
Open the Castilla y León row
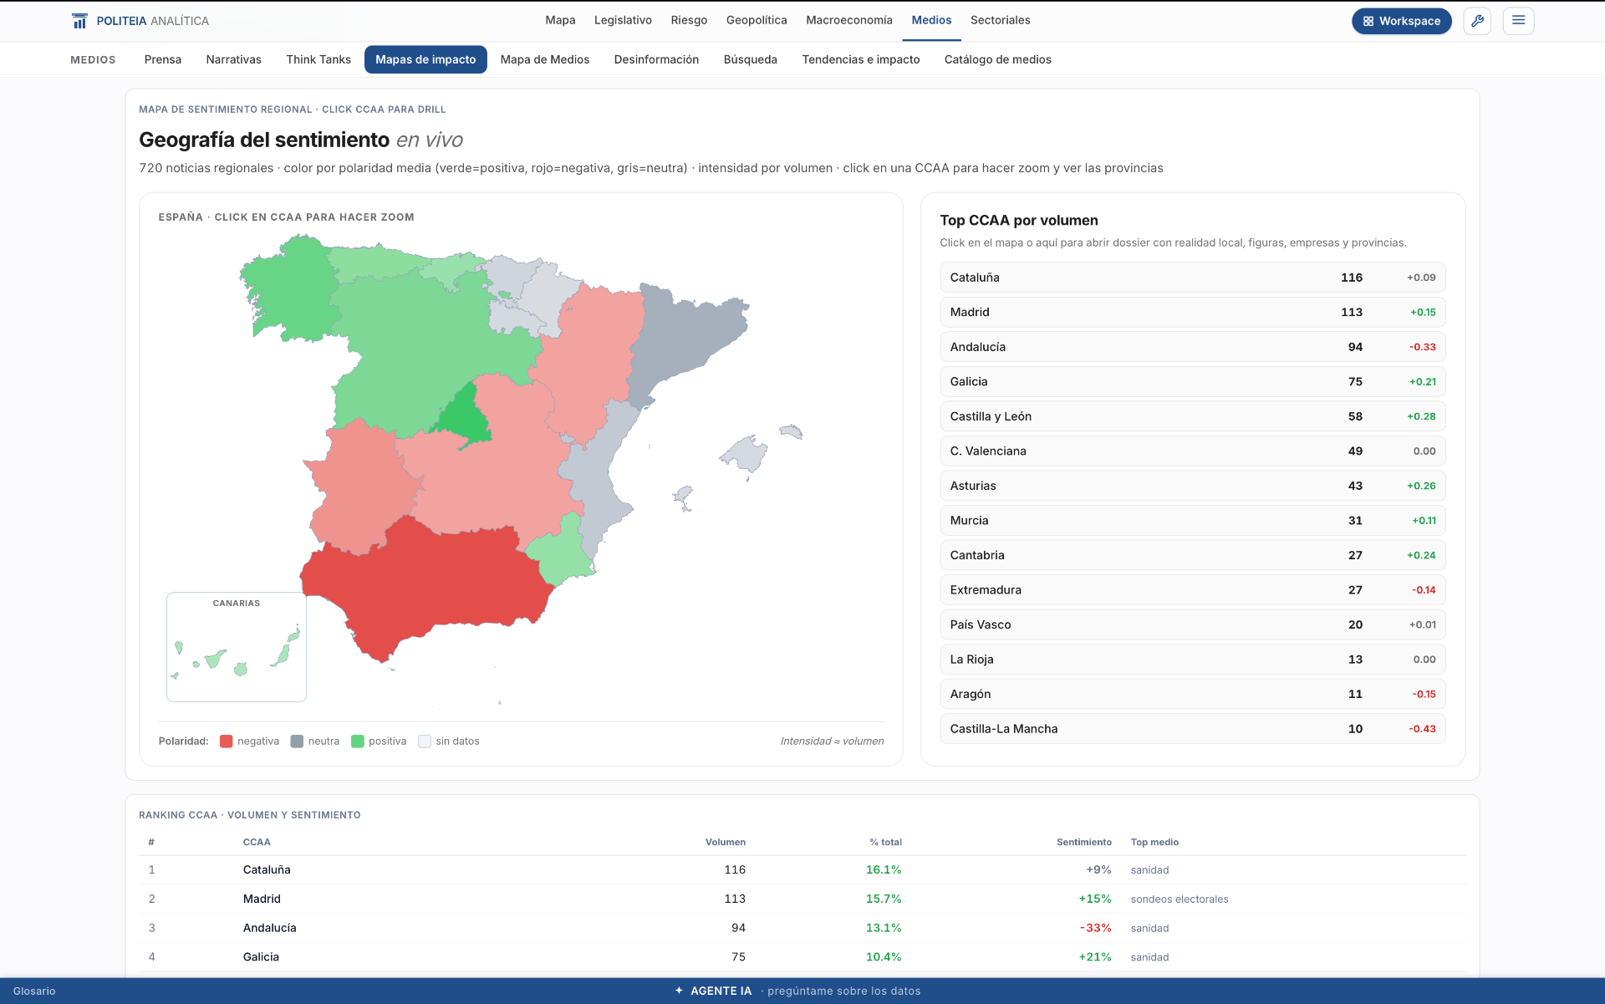pyautogui.click(x=1193, y=416)
